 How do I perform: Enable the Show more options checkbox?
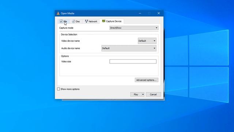(x=58, y=89)
